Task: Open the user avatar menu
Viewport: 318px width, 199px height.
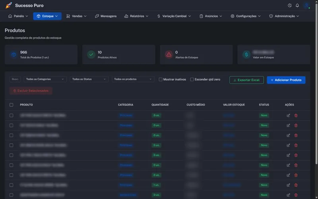Action: [x=306, y=6]
